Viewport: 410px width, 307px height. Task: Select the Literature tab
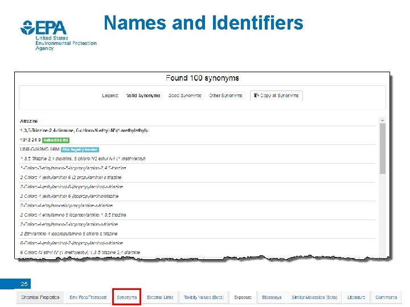[x=356, y=297]
